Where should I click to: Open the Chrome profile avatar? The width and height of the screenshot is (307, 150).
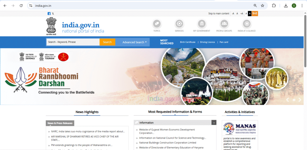pos(294,6)
